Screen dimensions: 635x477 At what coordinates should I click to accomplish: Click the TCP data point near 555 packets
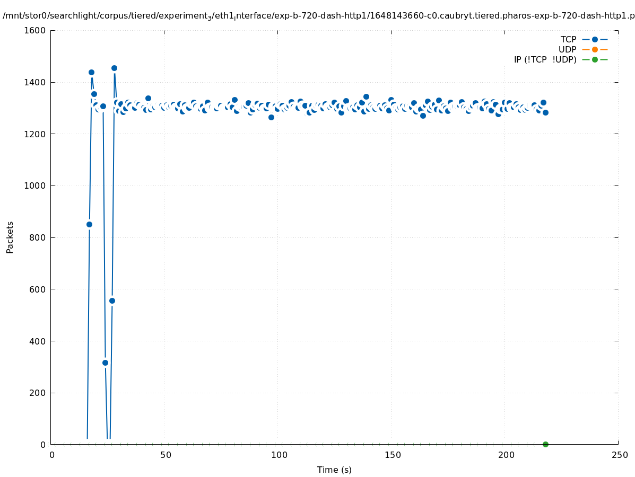coord(112,301)
